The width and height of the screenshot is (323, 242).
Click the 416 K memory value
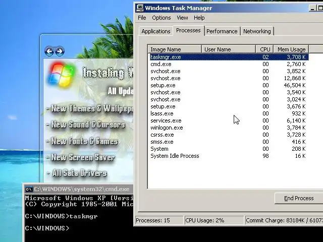click(x=298, y=142)
